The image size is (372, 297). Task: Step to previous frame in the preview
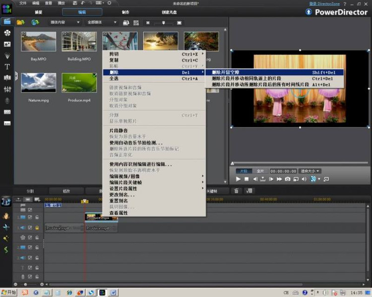pyautogui.click(x=255, y=179)
